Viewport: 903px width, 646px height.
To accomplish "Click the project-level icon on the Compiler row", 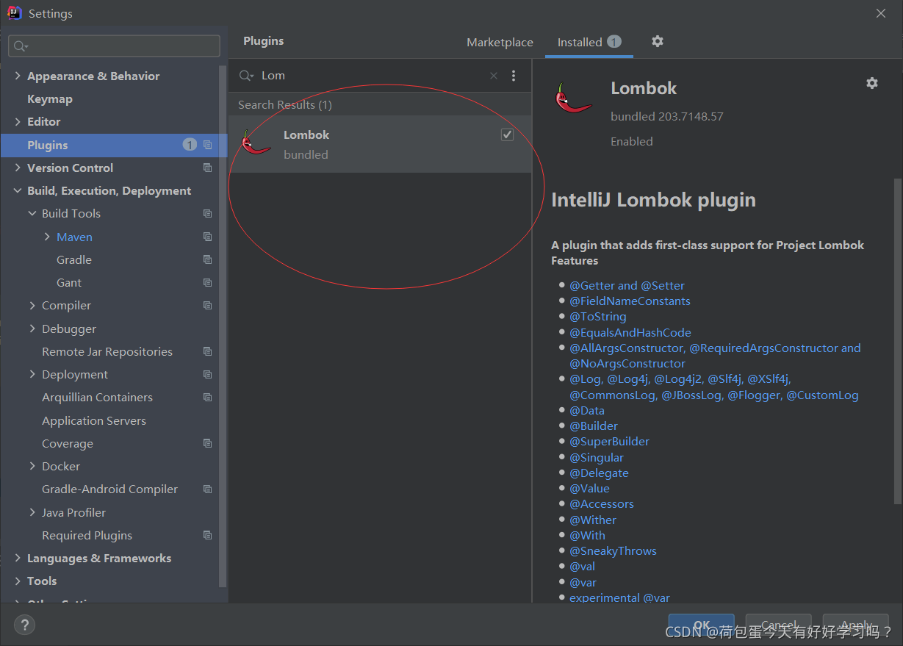I will click(208, 305).
